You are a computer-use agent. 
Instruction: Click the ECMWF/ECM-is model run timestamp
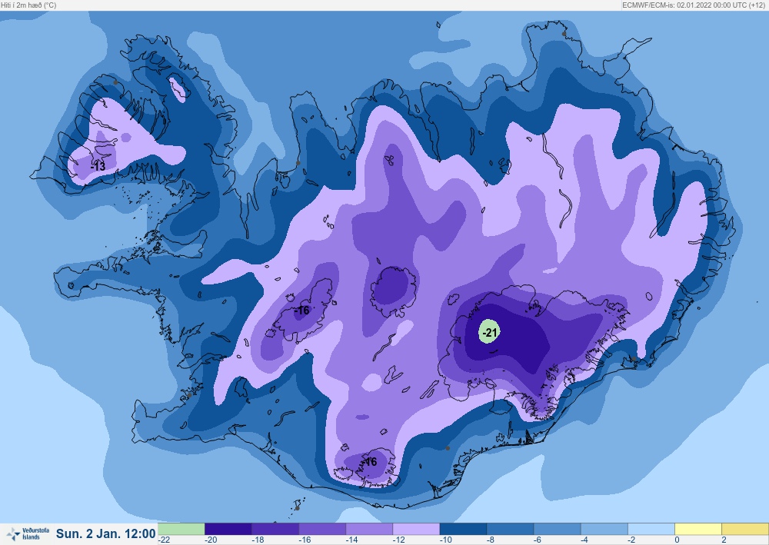point(695,5)
